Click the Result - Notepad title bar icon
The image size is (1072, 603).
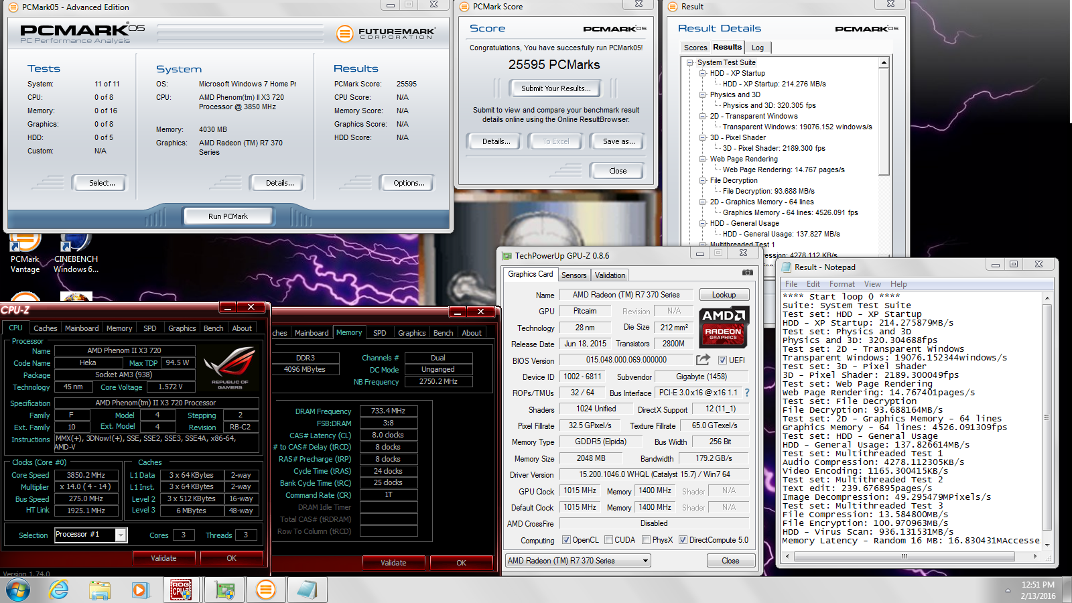click(786, 267)
